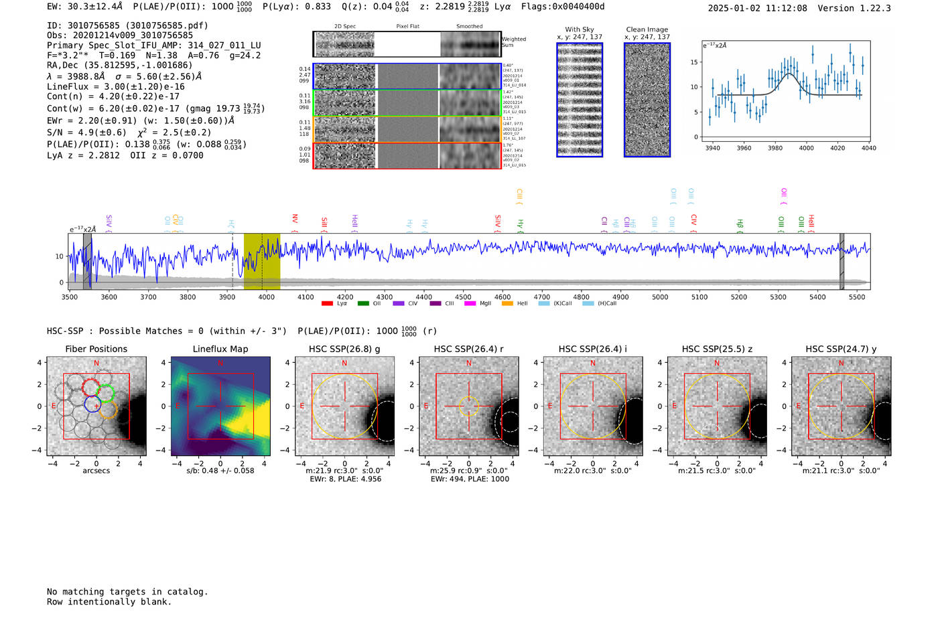Click the (H)CaII legend swatch
Screen dimensions: 938x638
pyautogui.click(x=588, y=303)
